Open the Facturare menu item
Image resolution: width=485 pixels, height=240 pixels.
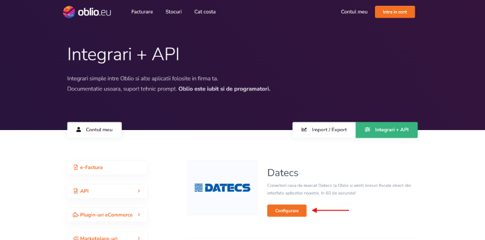pos(142,12)
